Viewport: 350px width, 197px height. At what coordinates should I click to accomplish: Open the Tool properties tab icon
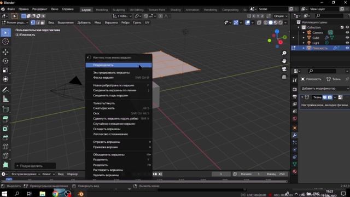pyautogui.click(x=295, y=80)
